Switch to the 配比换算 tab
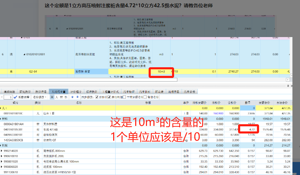Image resolution: width=300 pixels, height=175 pixels. (25, 92)
